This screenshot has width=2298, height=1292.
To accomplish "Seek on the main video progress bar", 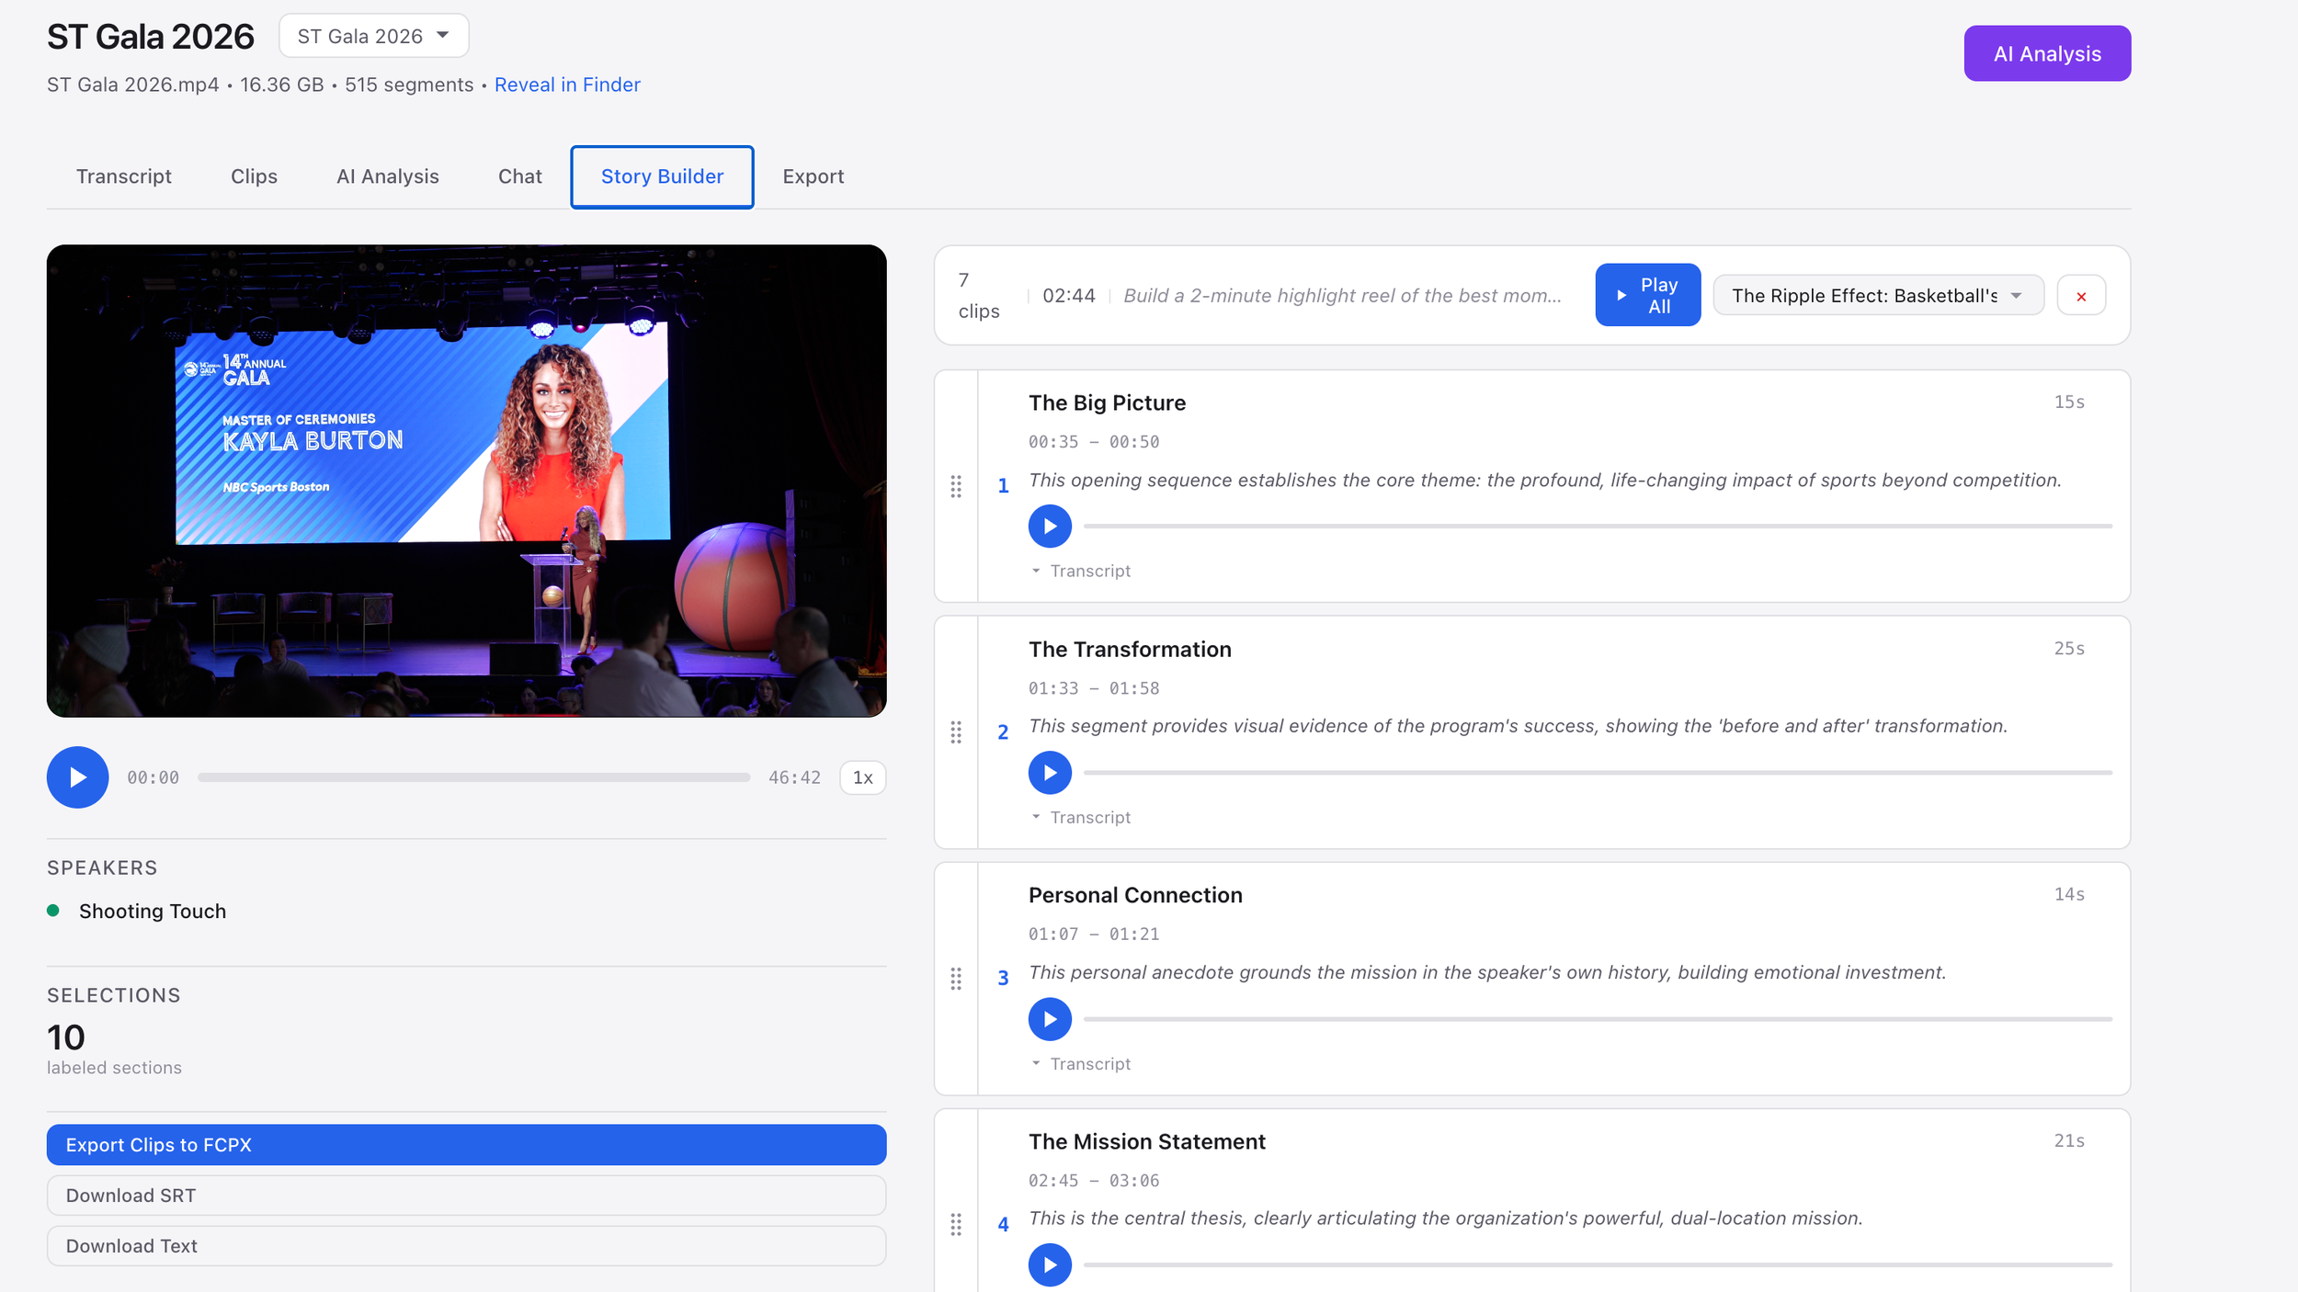I will coord(473,777).
